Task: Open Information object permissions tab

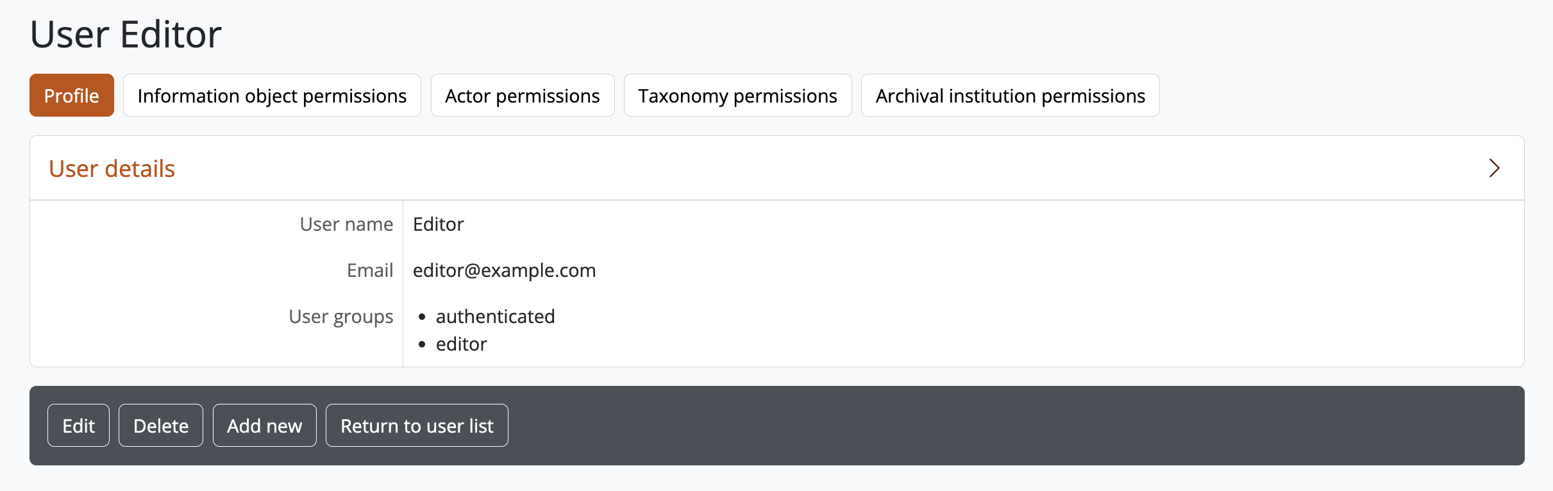Action: tap(272, 96)
